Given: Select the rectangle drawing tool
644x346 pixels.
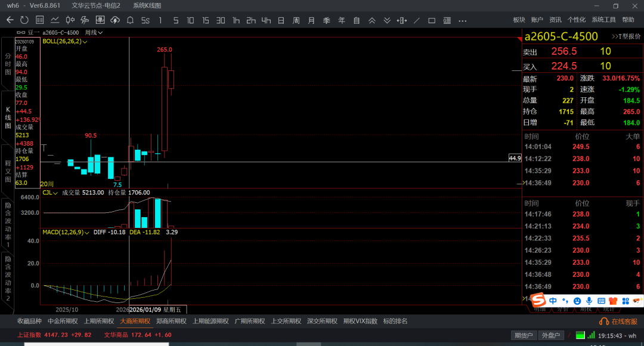Looking at the screenshot, I should [432, 20].
